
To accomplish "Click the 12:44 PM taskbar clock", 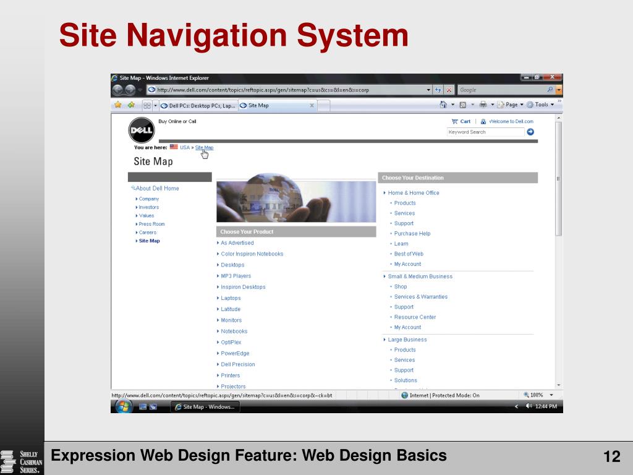I will 546,406.
